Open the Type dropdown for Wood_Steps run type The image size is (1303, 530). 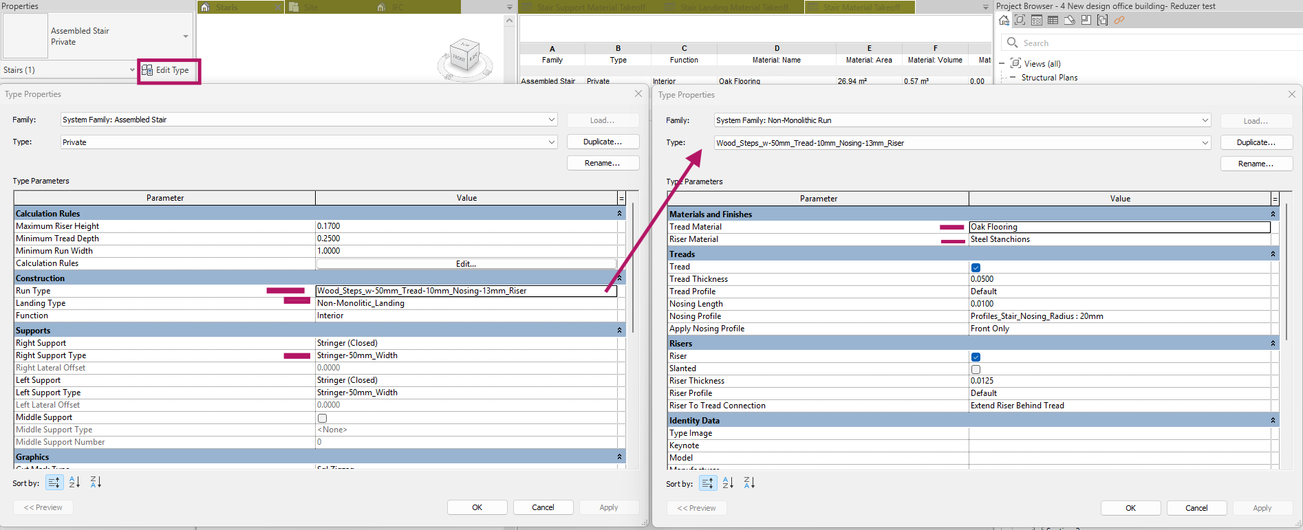(1205, 143)
